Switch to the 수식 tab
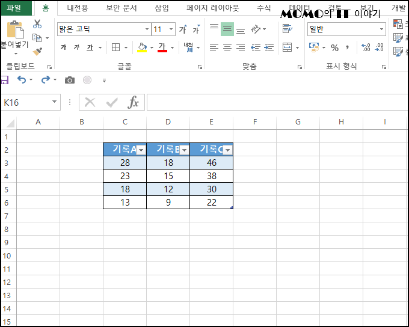The image size is (409, 327). pyautogui.click(x=263, y=8)
